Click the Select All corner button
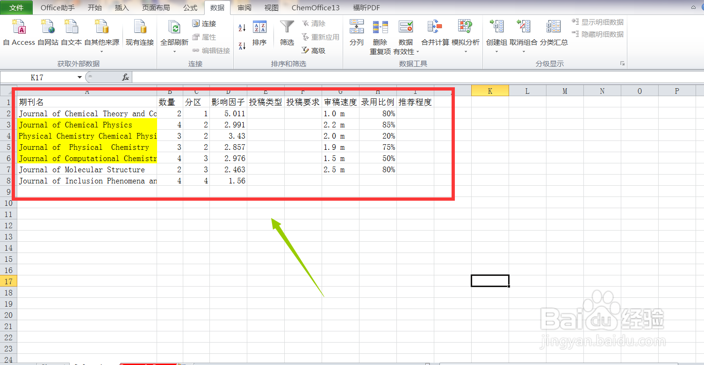Viewport: 704px width, 365px height. [8, 91]
